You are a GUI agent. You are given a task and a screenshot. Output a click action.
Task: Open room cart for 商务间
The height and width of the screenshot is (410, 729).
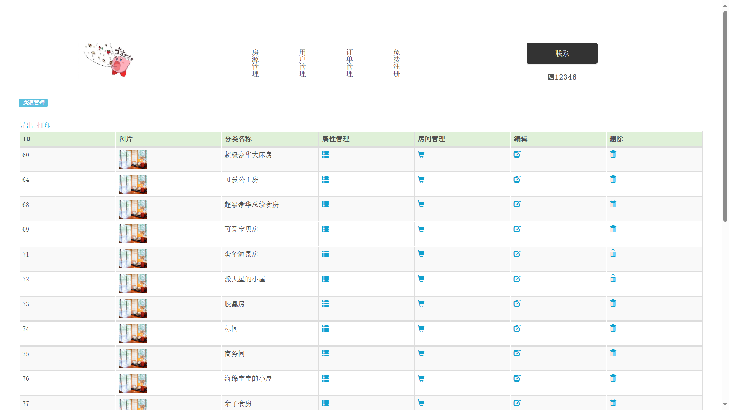click(x=421, y=353)
